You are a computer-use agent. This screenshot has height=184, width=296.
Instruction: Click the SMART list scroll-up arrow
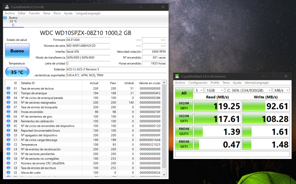[164, 83]
